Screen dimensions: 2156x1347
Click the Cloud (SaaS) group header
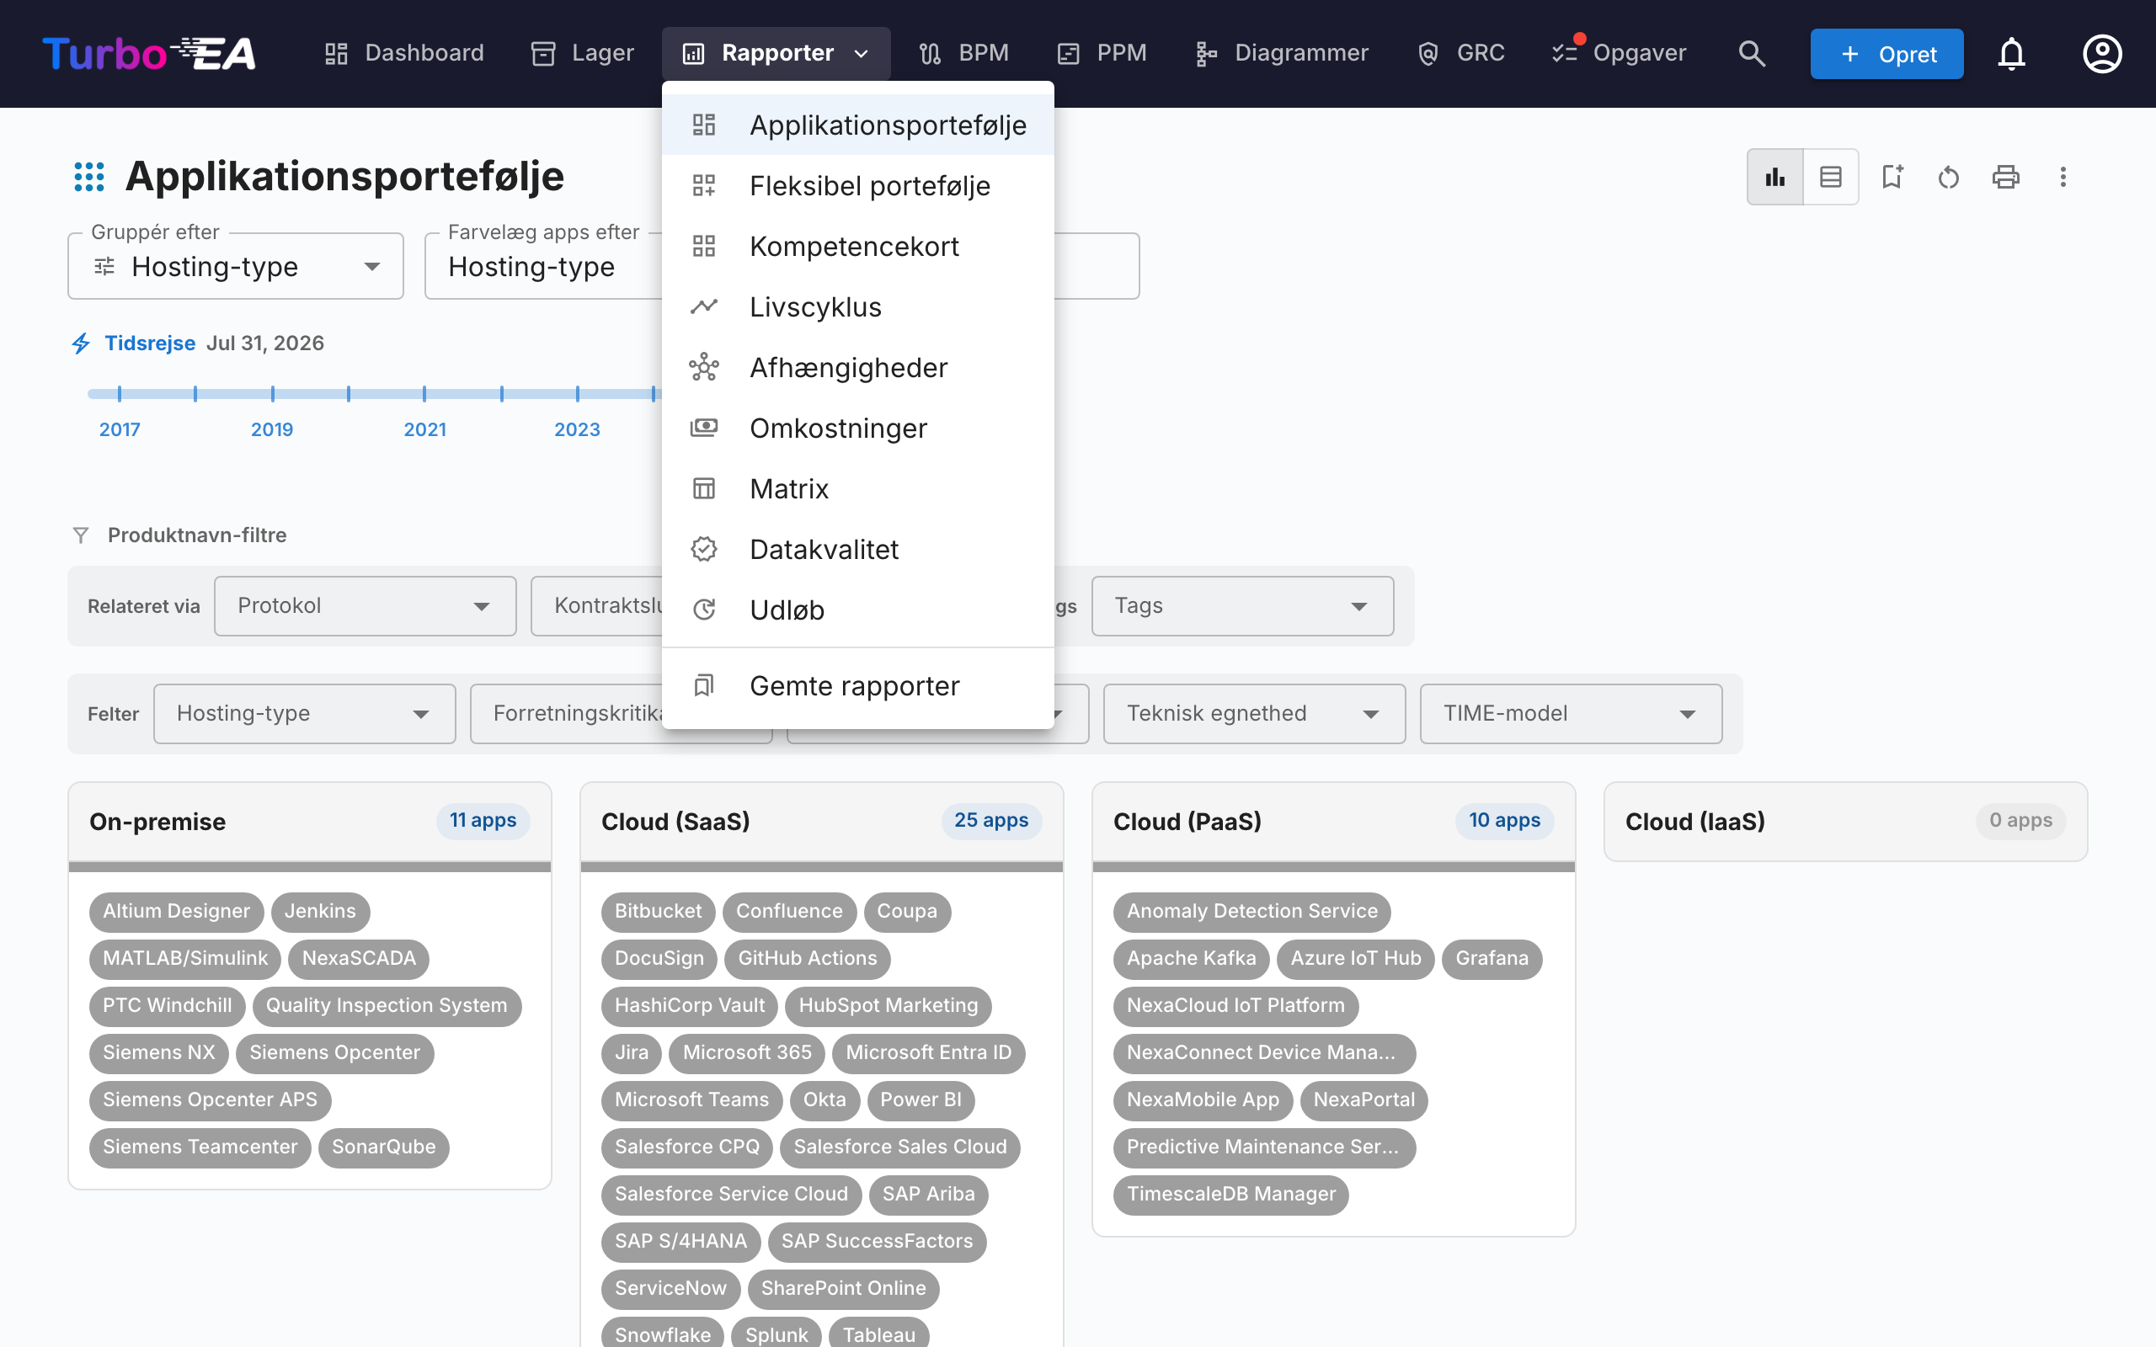821,822
